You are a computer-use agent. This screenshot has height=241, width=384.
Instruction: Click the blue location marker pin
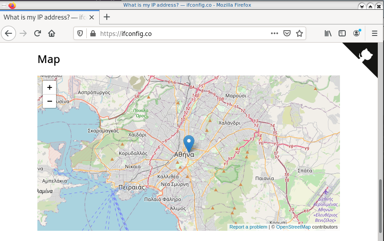[x=189, y=143]
